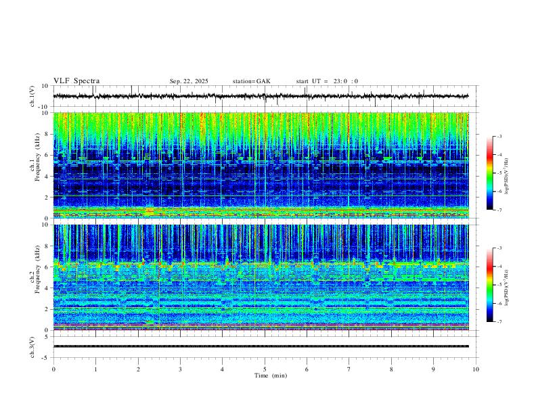Click the time axis tick label "5"
This screenshot has width=536, height=414.
pos(265,369)
